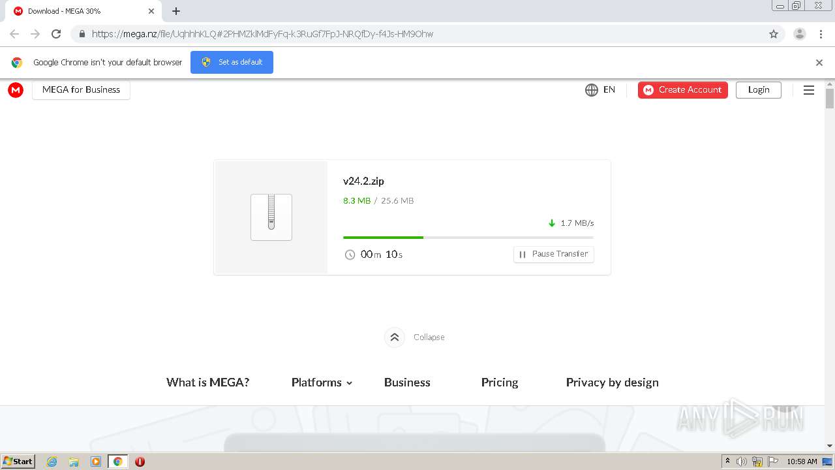Open volume control in tray
Screen dimensions: 835x470
pyautogui.click(x=742, y=462)
